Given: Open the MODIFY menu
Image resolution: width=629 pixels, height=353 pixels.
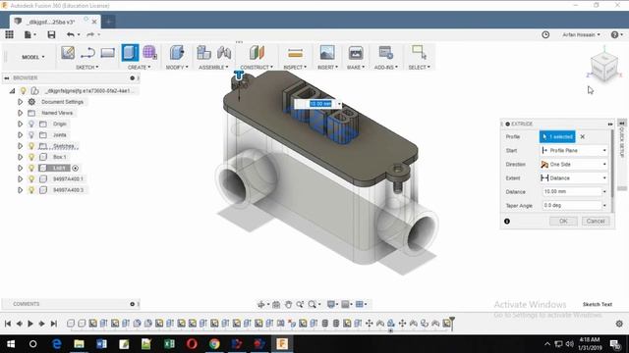Looking at the screenshot, I should pos(177,68).
